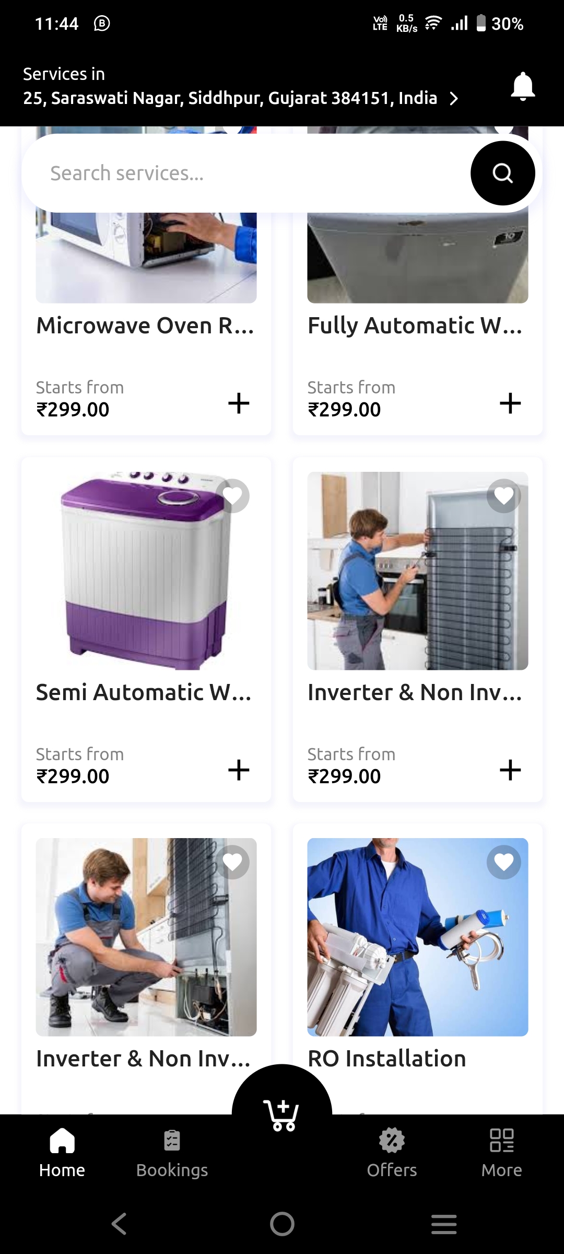Tap the black search magnifier button

pyautogui.click(x=503, y=173)
